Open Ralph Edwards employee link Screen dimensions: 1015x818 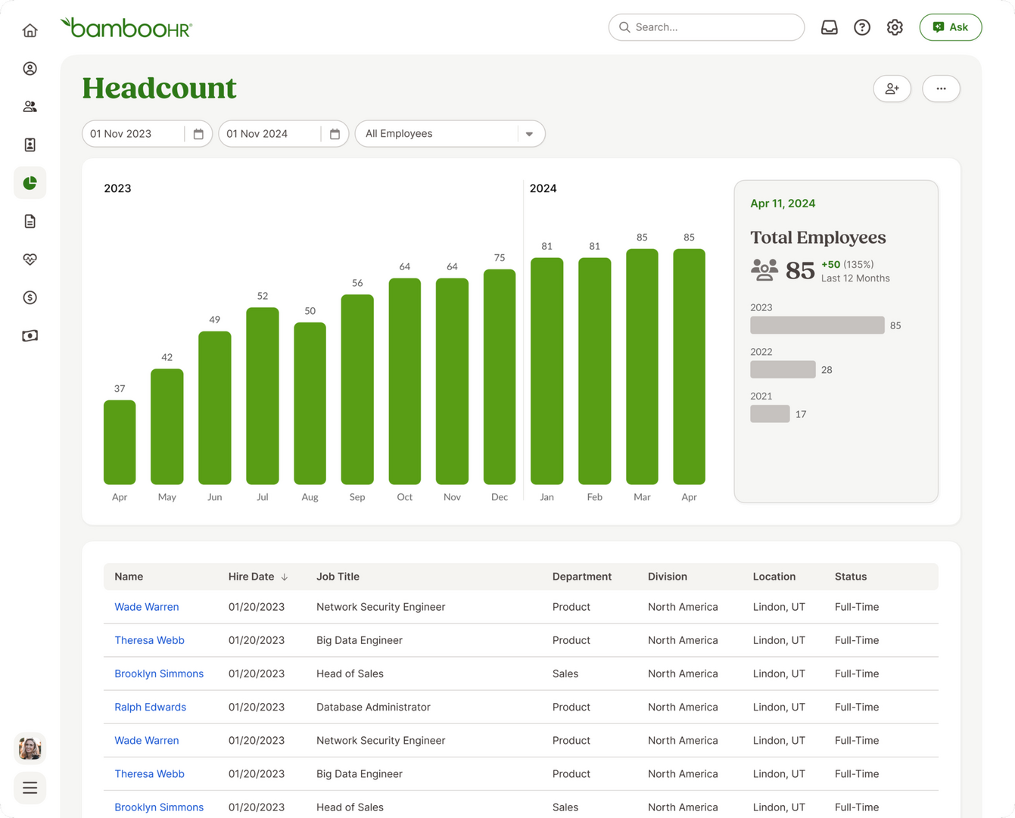point(150,707)
